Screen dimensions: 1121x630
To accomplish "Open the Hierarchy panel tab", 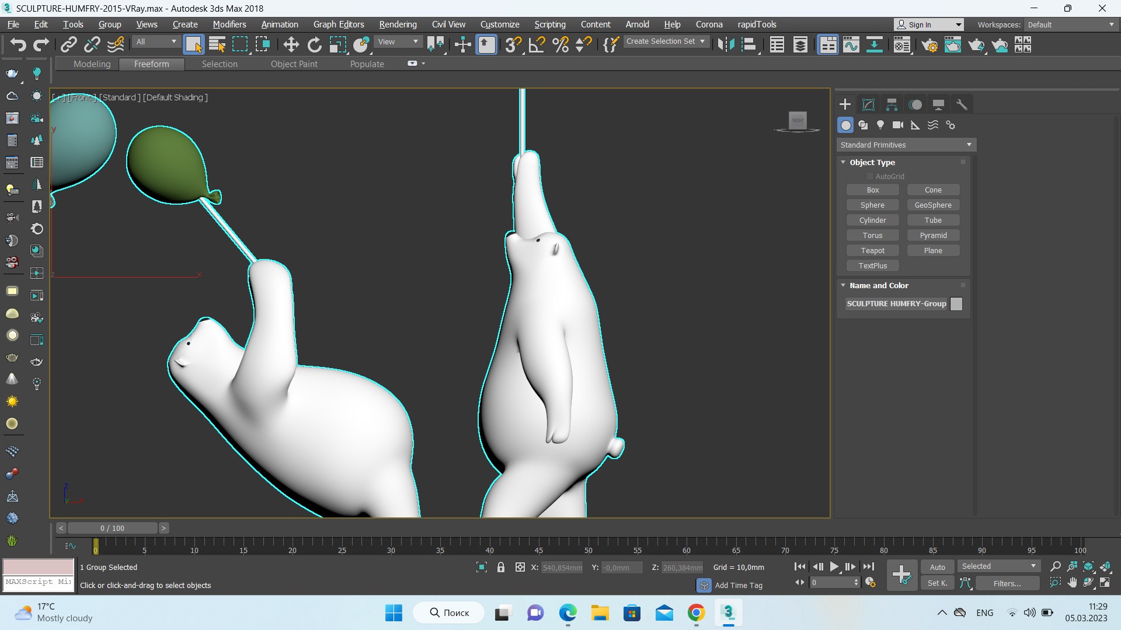I will click(x=892, y=104).
